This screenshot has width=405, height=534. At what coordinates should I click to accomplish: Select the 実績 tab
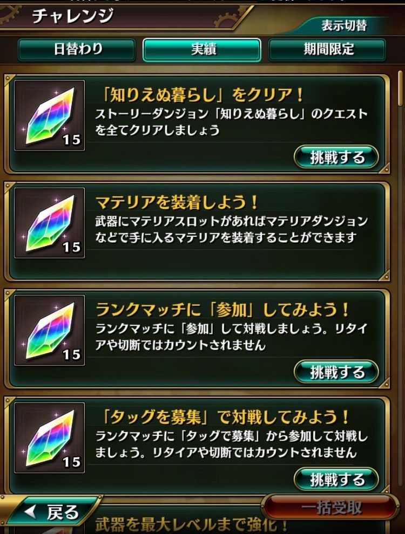point(202,50)
